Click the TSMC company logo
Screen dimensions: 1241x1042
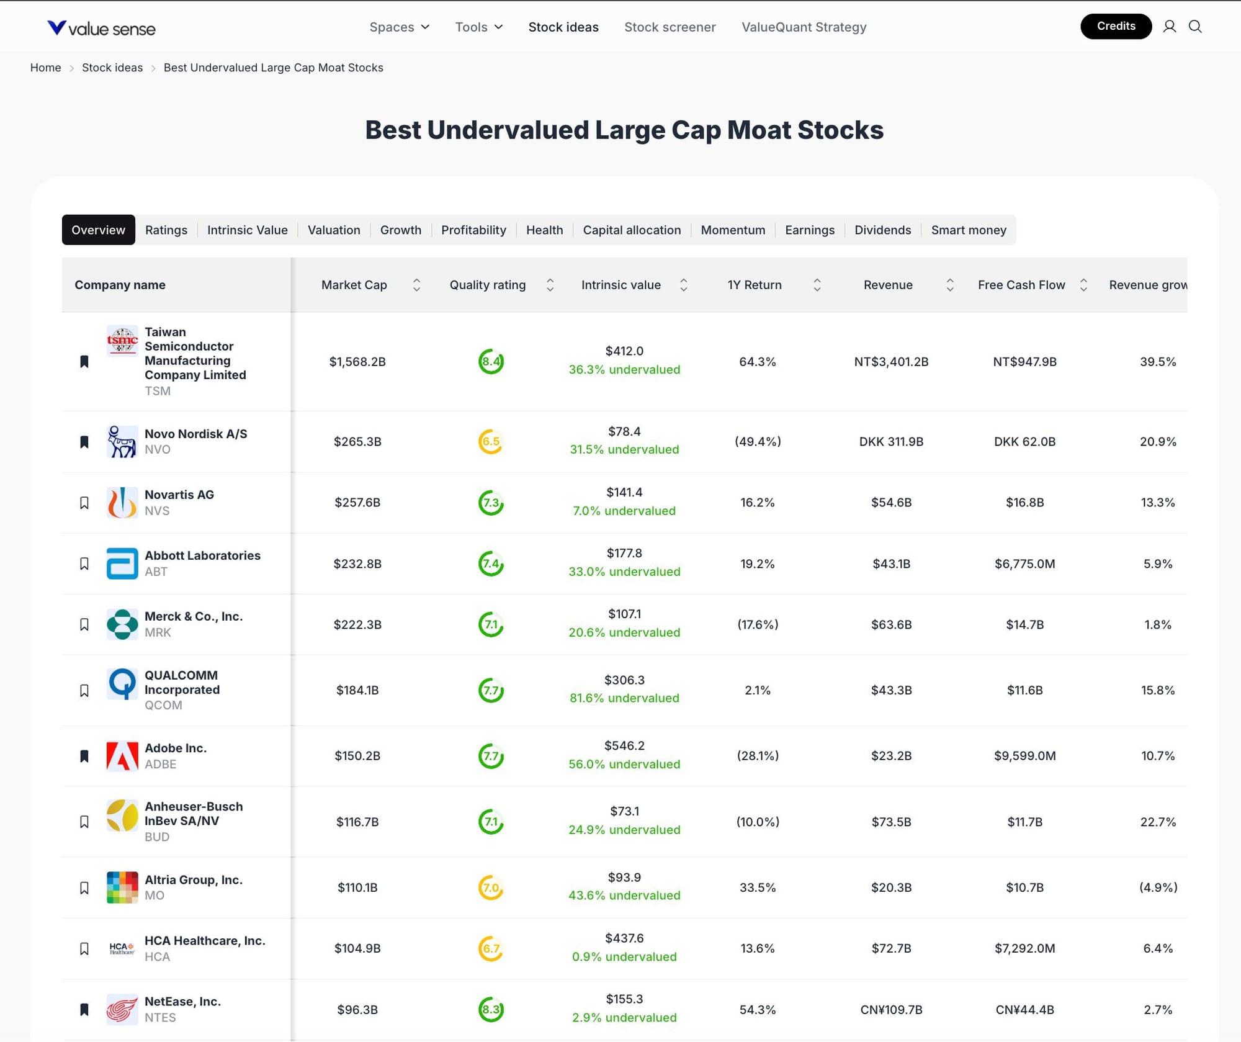122,341
